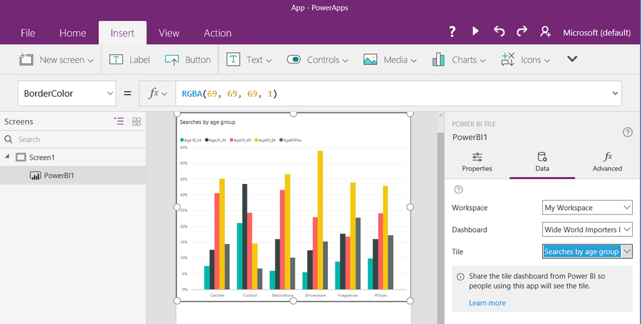Follow the Learn more link

(487, 303)
